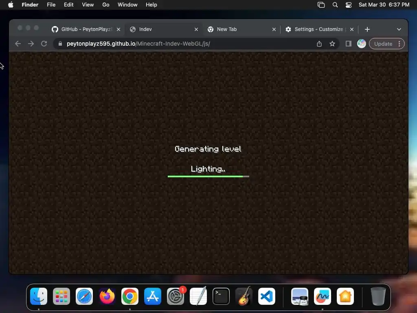Launch Terminal from the Dock
The height and width of the screenshot is (313, 417).
click(x=221, y=296)
